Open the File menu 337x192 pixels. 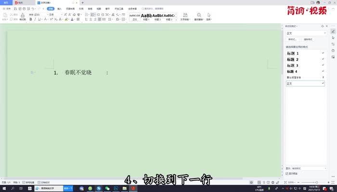pyautogui.click(x=7, y=9)
